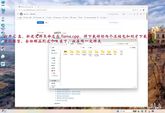Select llama.cpp in Explorer navigation pane
This screenshot has height=113, width=165.
click(54, 76)
